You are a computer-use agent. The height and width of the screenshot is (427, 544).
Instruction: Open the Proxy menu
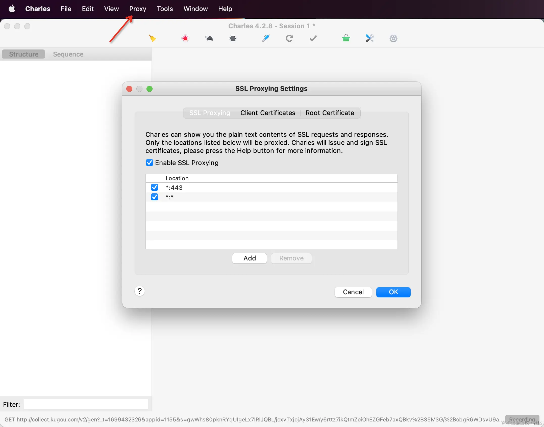[x=138, y=9]
